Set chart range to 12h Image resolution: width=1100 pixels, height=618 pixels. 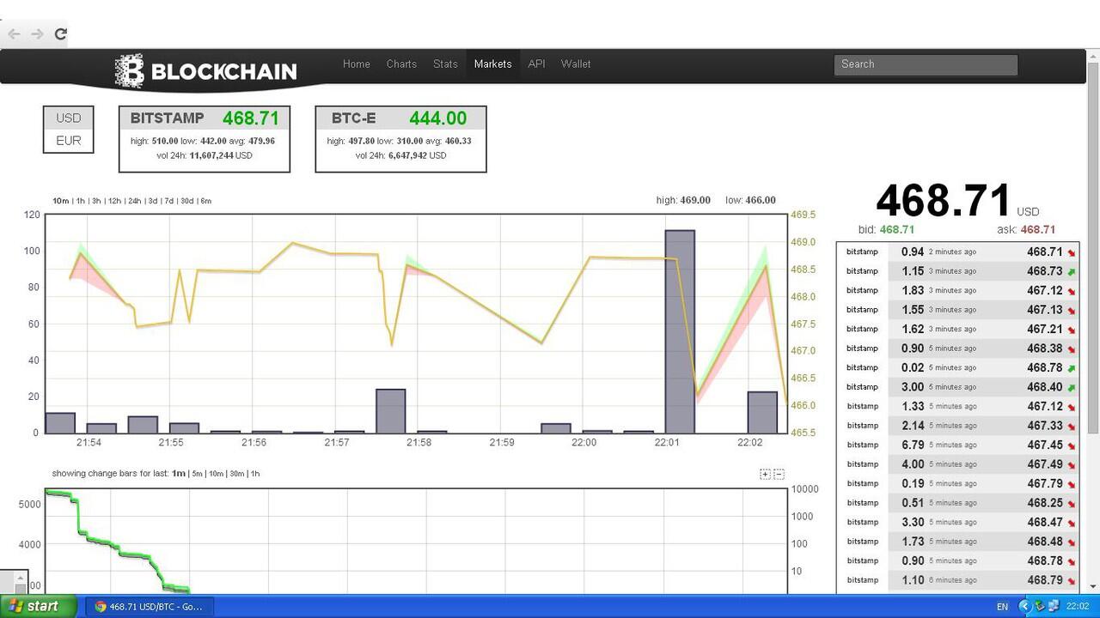(114, 201)
